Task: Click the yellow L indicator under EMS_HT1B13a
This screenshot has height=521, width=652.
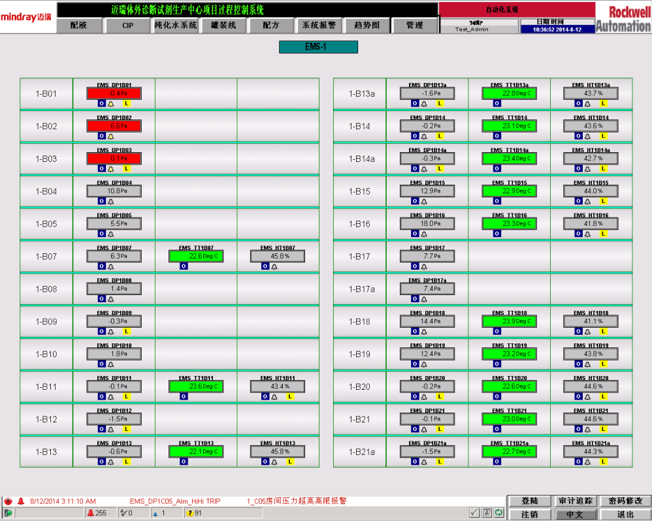Action: click(x=604, y=103)
